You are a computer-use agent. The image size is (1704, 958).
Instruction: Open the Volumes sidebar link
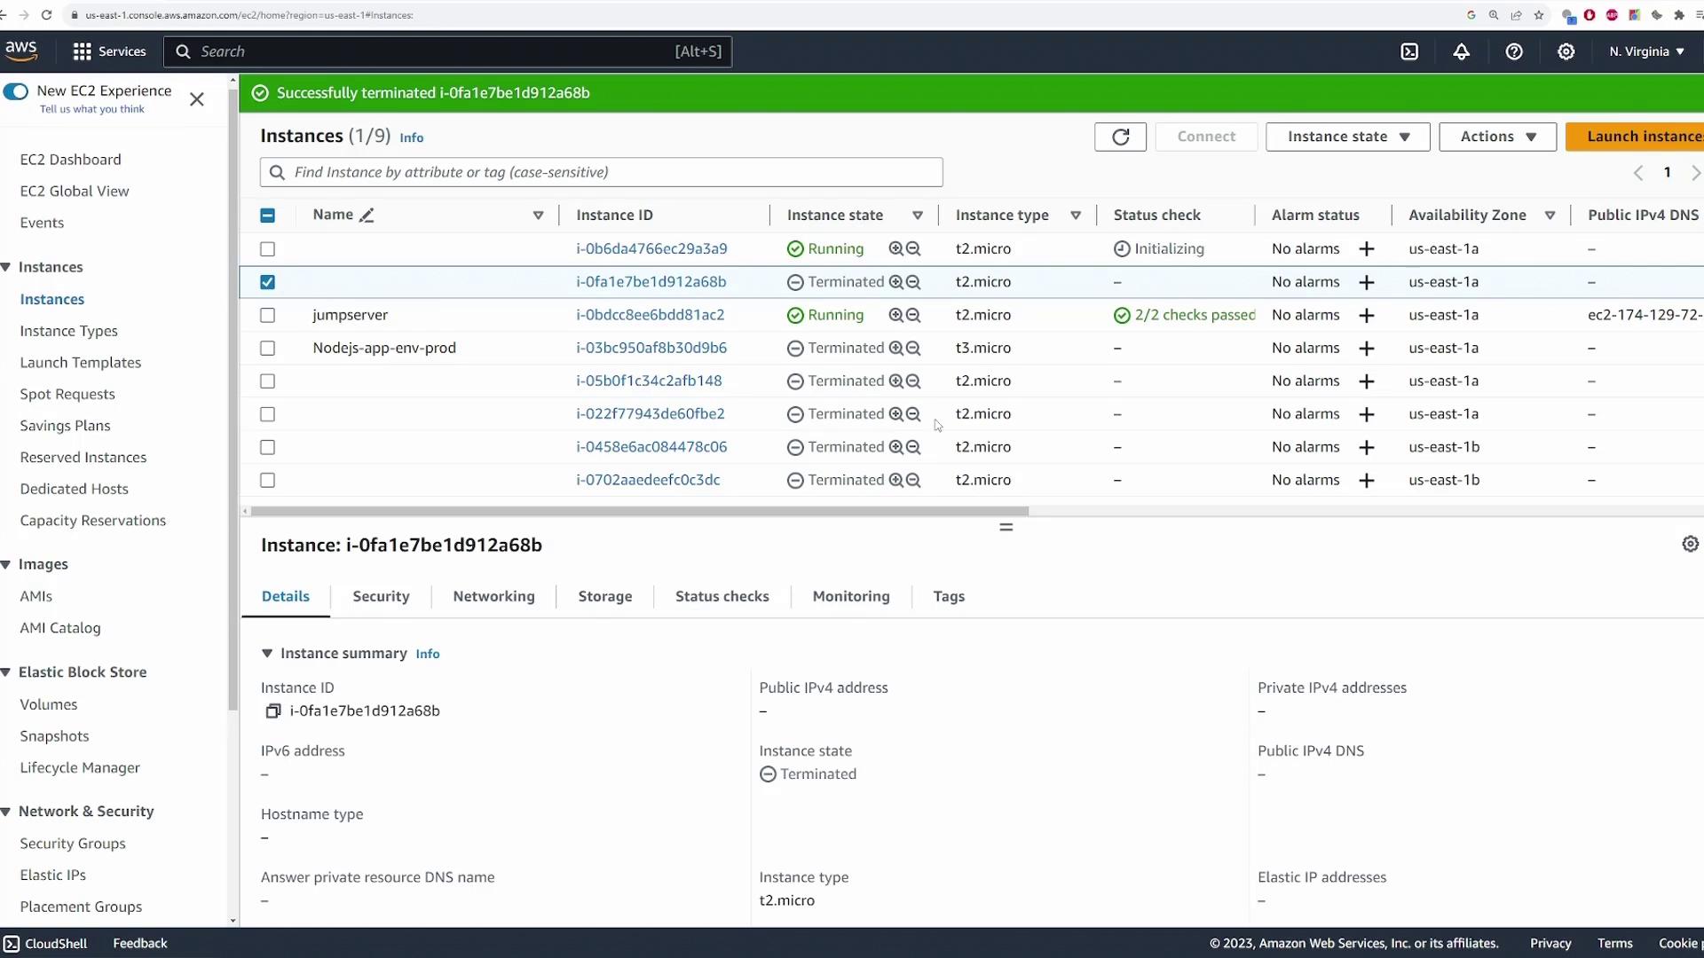pyautogui.click(x=49, y=704)
